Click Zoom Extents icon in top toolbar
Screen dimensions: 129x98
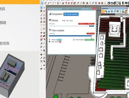[x=96, y=3]
